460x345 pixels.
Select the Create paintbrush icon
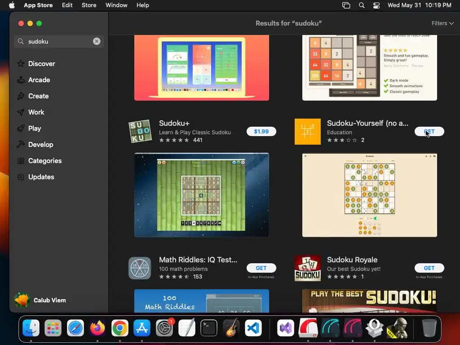coord(21,96)
